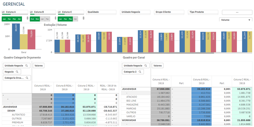Click search icon on Categoria Orca dimension
Screen dimensions: 254x127
[27, 78]
